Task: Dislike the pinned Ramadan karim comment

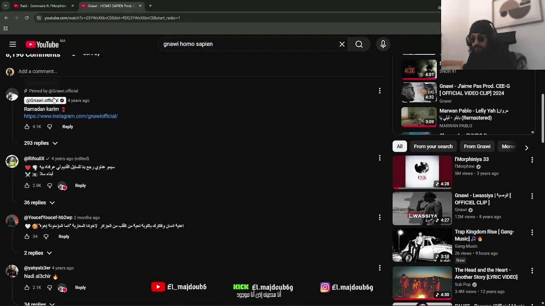Action: pyautogui.click(x=49, y=127)
